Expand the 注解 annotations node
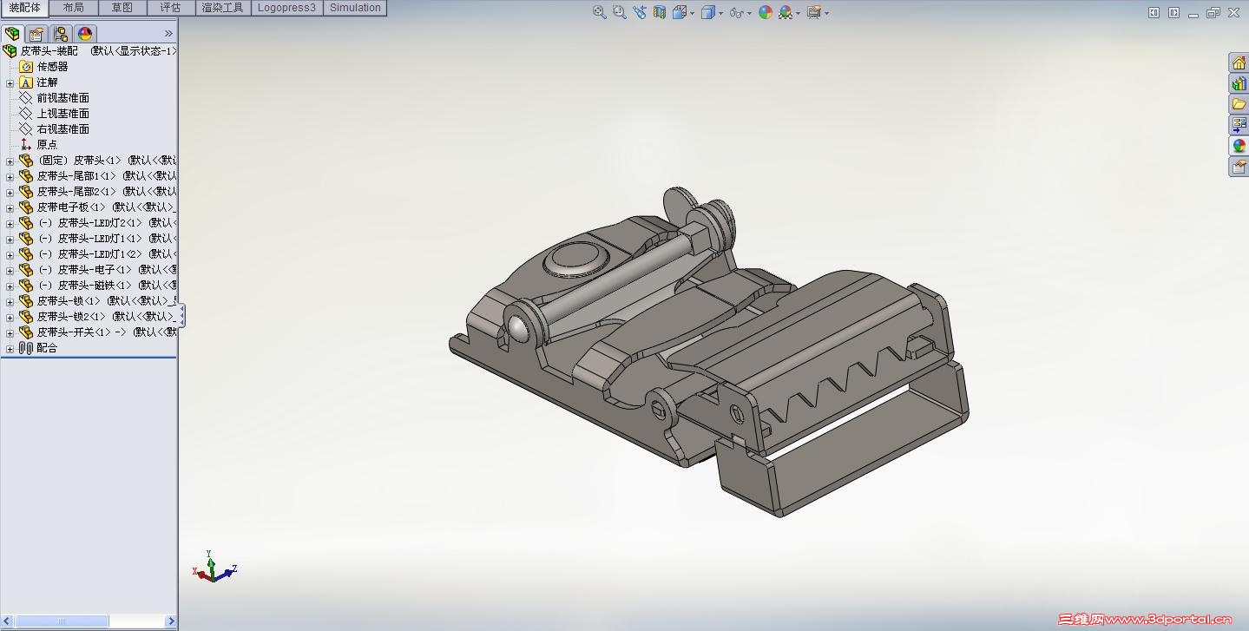The image size is (1249, 631). [10, 83]
